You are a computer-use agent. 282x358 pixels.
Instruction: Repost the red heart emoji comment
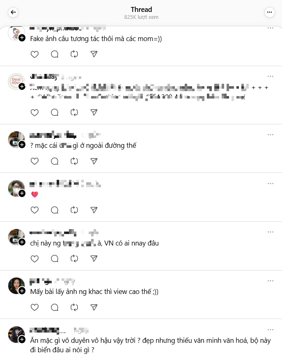[74, 210]
